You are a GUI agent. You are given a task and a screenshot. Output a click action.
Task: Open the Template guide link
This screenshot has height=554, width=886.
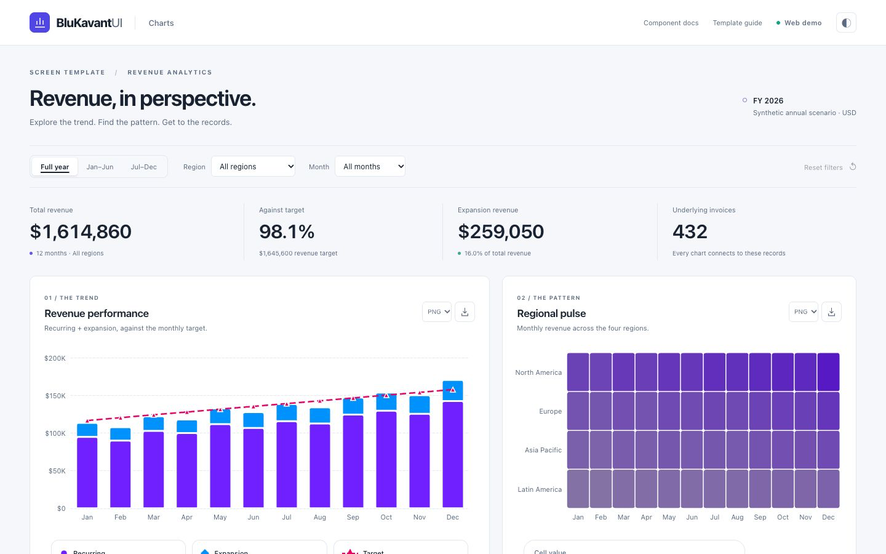click(x=737, y=23)
